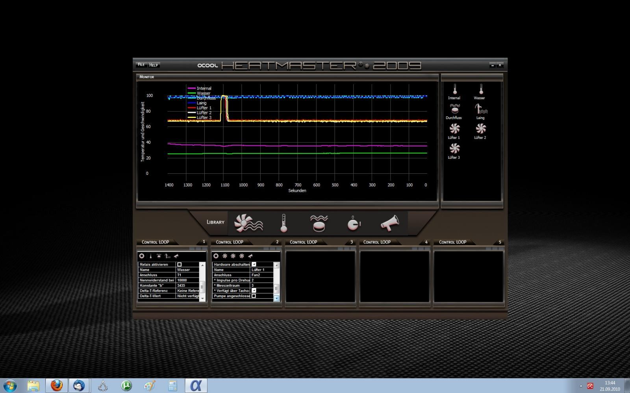
Task: Select the Internal temperature sensor icon
Action: click(x=454, y=89)
